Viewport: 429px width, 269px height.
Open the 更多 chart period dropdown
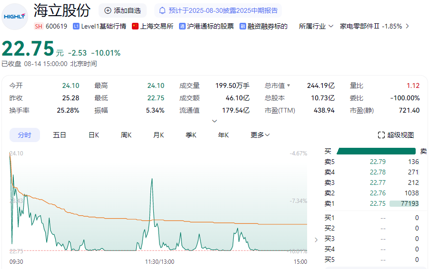pyautogui.click(x=260, y=135)
